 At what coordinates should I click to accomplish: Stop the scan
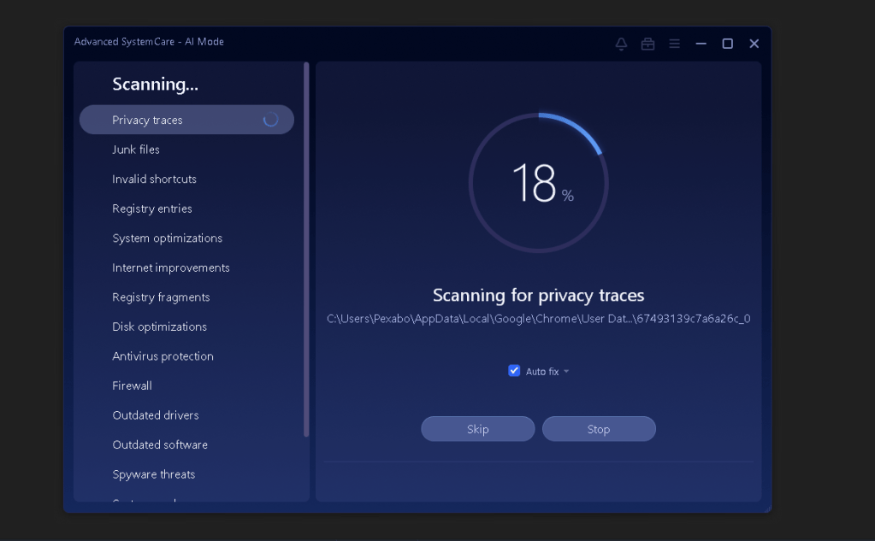click(x=599, y=429)
